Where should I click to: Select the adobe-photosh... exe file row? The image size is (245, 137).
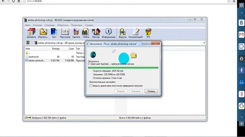pyautogui.click(x=55, y=61)
